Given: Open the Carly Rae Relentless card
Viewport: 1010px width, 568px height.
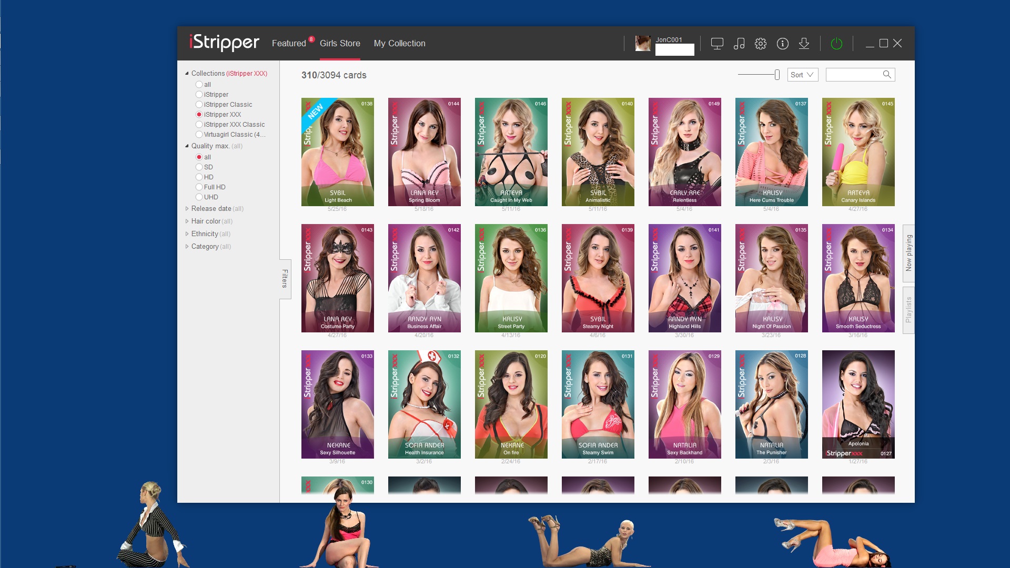Looking at the screenshot, I should click(684, 152).
